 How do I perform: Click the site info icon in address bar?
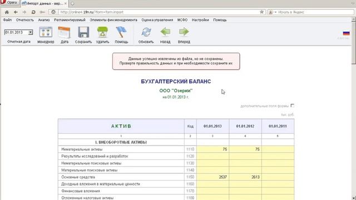point(53,12)
